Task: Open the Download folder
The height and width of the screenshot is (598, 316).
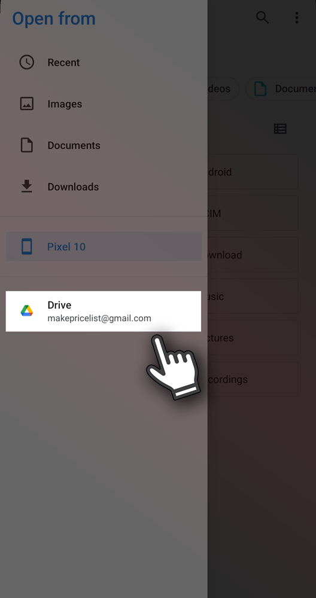Action: click(x=253, y=255)
